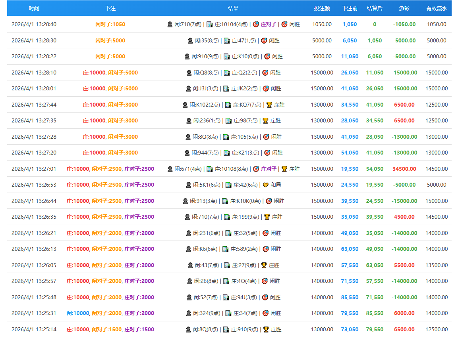This screenshot has width=456, height=340.
Task: Select the 时间 column header
Action: tap(34, 8)
